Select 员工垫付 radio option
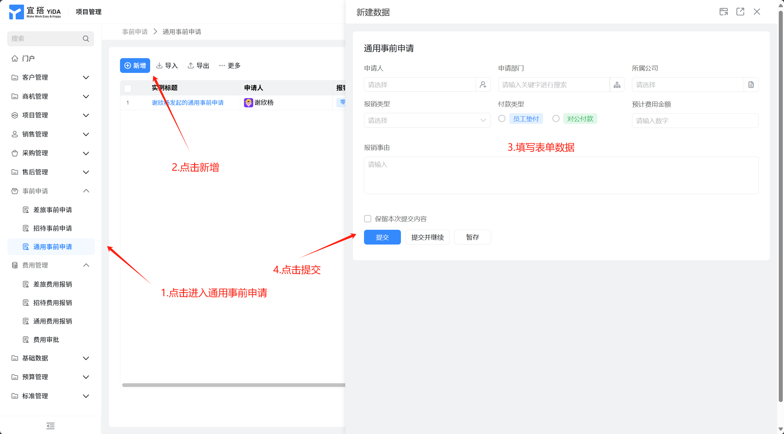Image resolution: width=784 pixels, height=434 pixels. [x=502, y=119]
